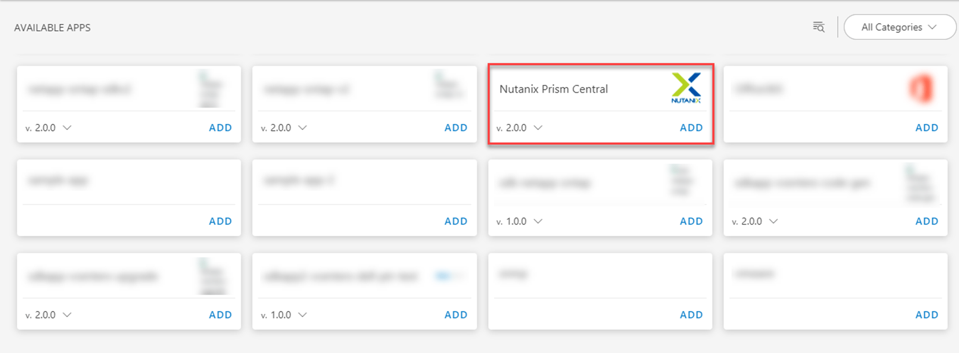The height and width of the screenshot is (353, 959).
Task: Expand v. 2.0.0 dropdown on first top-row card
Action: [x=68, y=128]
